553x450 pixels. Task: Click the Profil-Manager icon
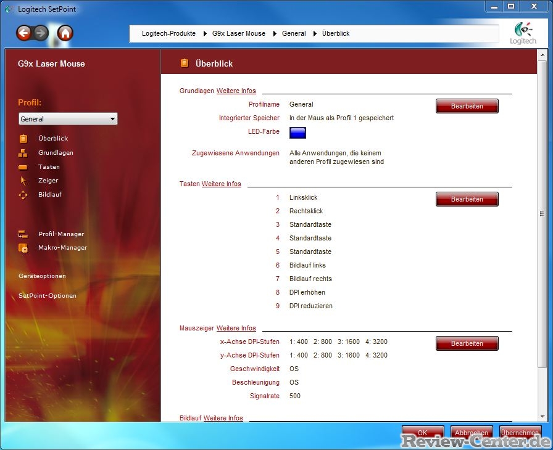[x=23, y=234]
